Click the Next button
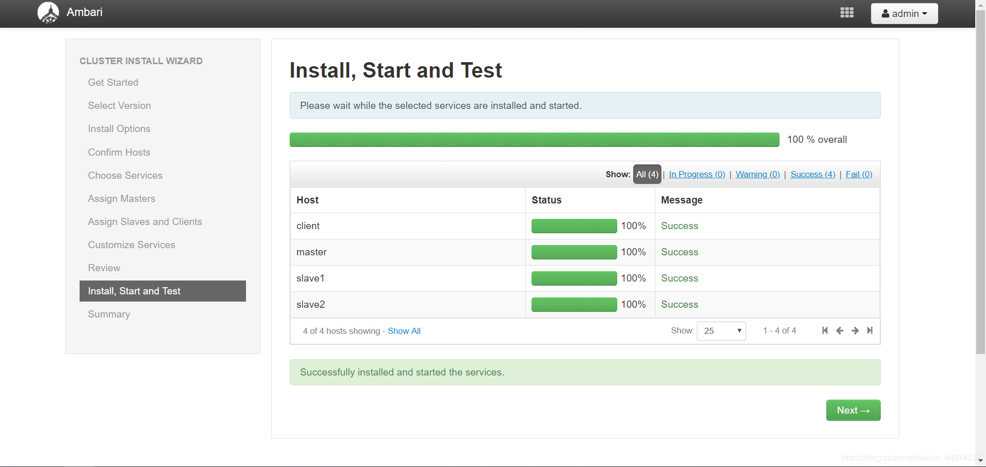 point(853,410)
